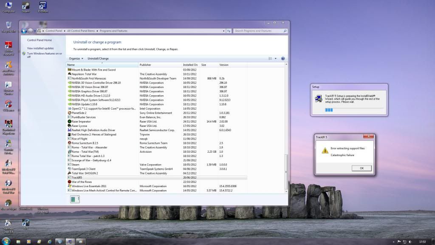Click the Windows Start orb
The width and height of the screenshot is (435, 245).
tap(7, 241)
